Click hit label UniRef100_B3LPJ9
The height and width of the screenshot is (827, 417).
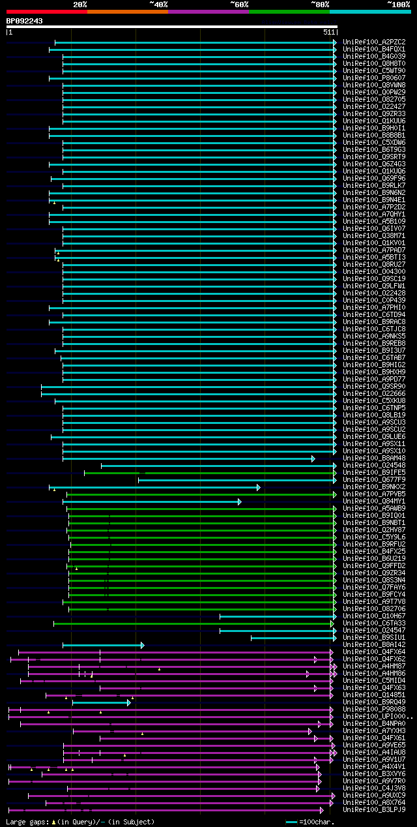pos(374,809)
